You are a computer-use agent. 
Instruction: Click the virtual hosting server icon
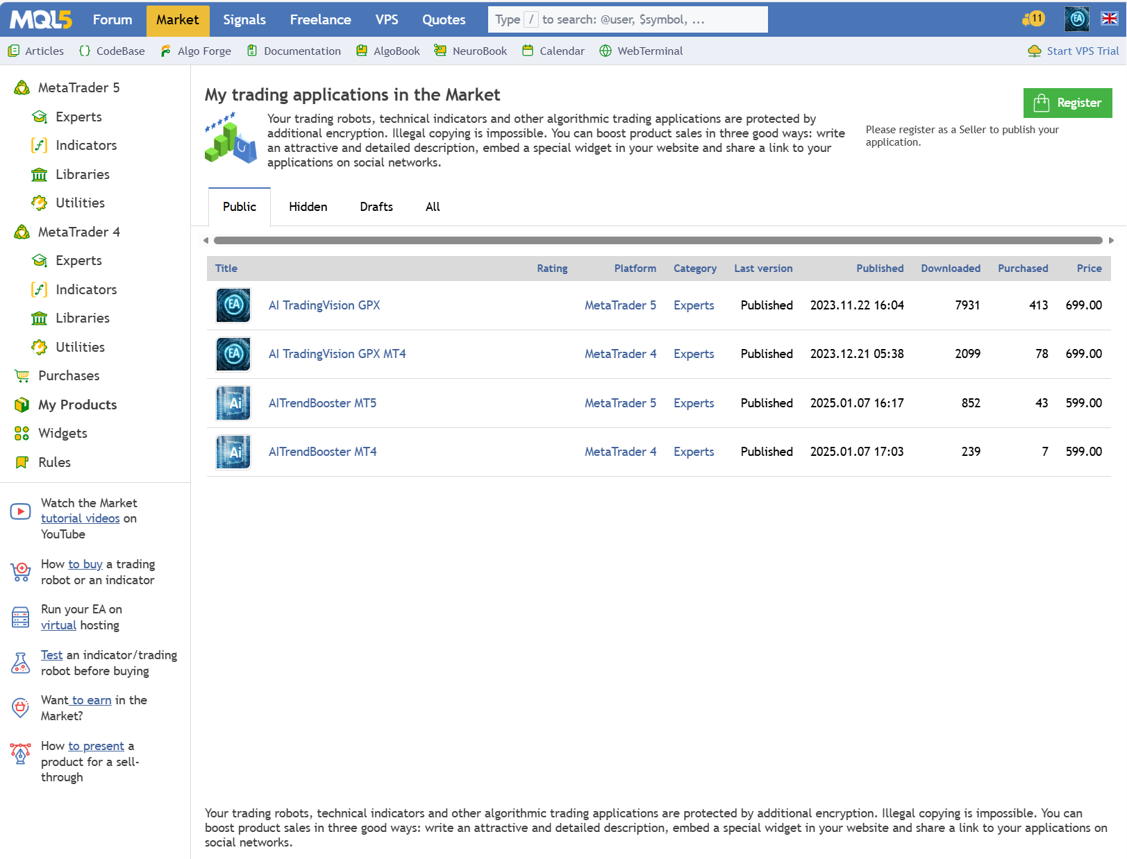tap(21, 617)
